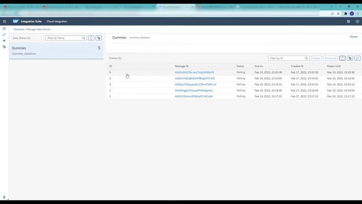
Task: Click the legal information icon at sidebar bottom
Action: click(4, 197)
